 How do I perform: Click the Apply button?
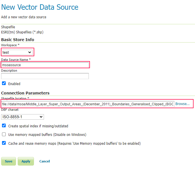click(26, 161)
